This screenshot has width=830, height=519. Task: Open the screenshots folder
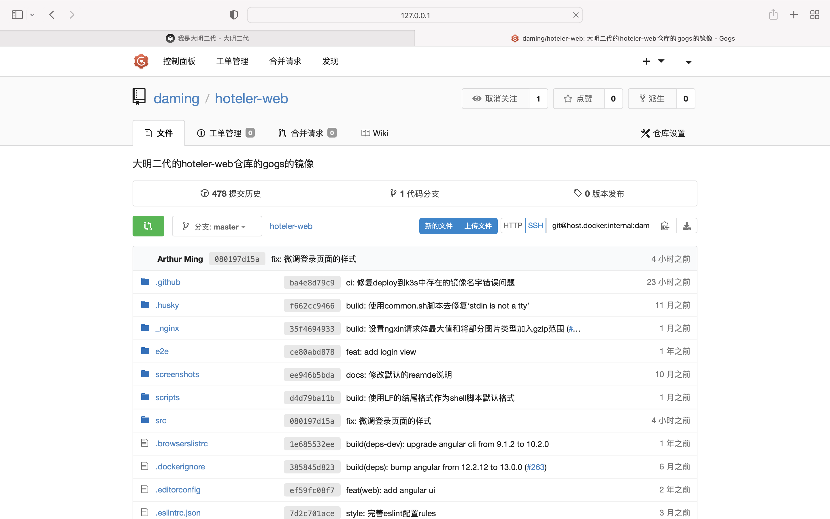pos(177,374)
